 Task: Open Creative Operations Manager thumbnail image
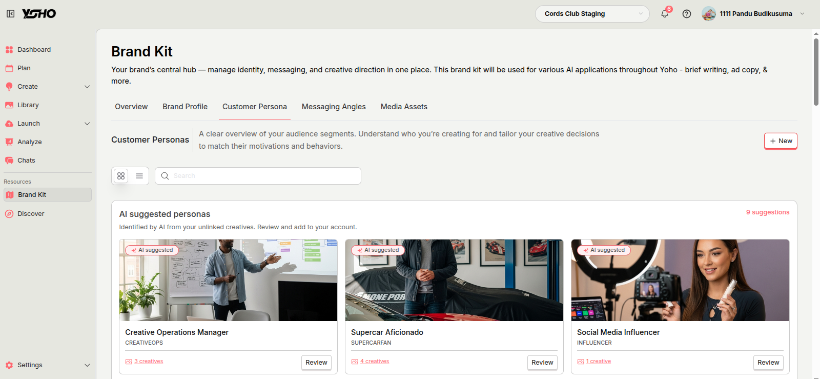(x=229, y=280)
